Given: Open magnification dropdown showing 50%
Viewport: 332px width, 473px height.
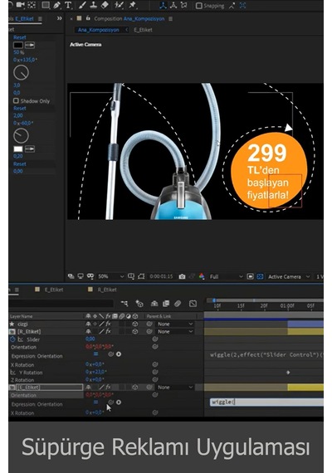Looking at the screenshot, I should click(110, 276).
